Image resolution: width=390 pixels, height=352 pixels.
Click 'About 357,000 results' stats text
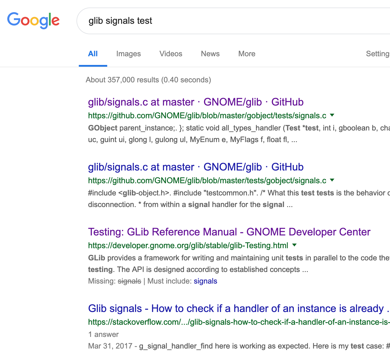(148, 80)
